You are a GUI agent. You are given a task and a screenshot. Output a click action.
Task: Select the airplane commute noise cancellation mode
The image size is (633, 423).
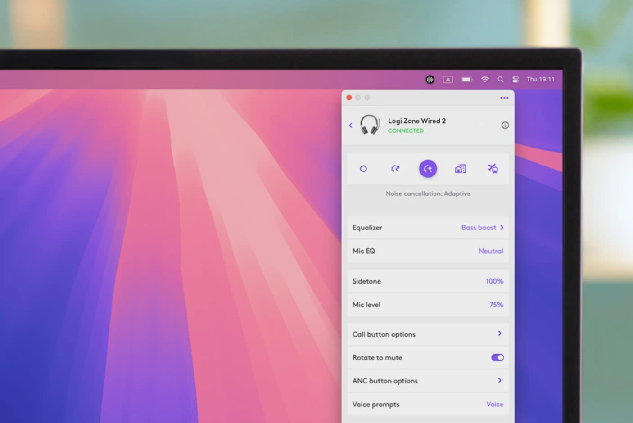coord(493,169)
